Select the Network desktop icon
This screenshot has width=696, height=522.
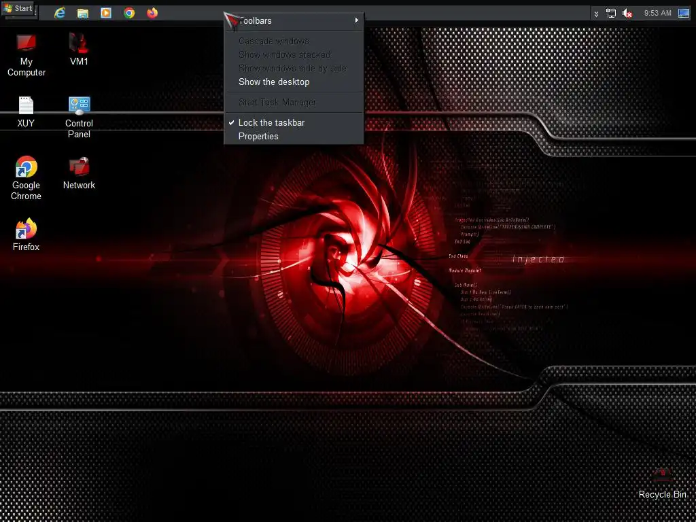pyautogui.click(x=79, y=173)
